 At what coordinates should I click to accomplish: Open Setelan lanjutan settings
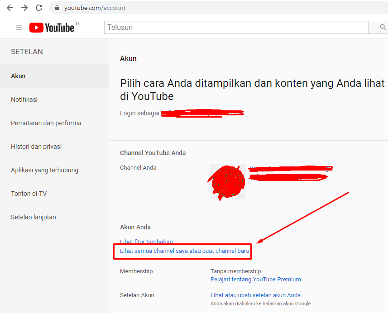pos(54,217)
